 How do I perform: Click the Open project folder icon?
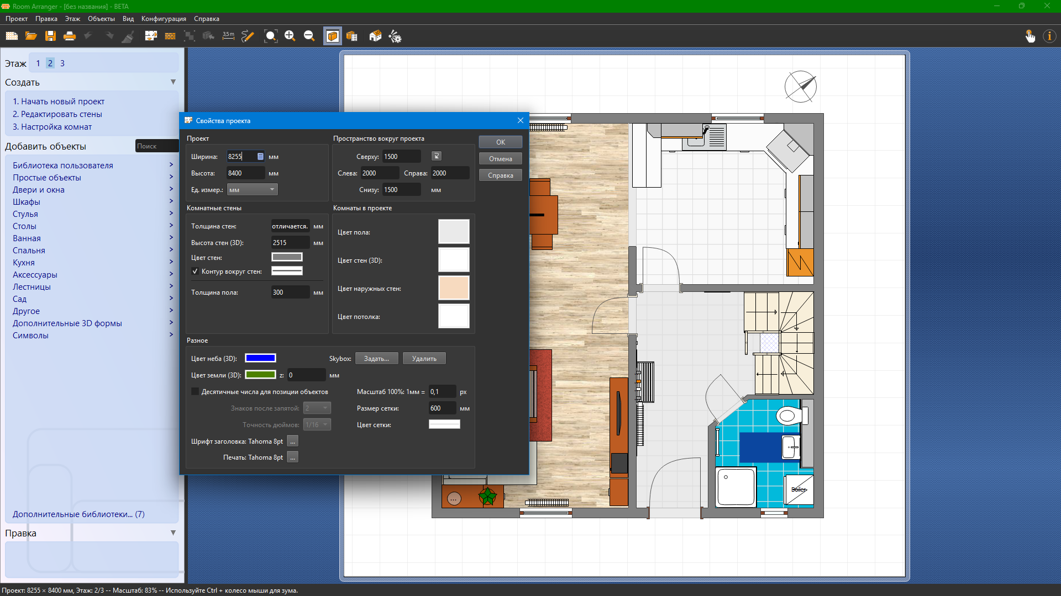(31, 36)
